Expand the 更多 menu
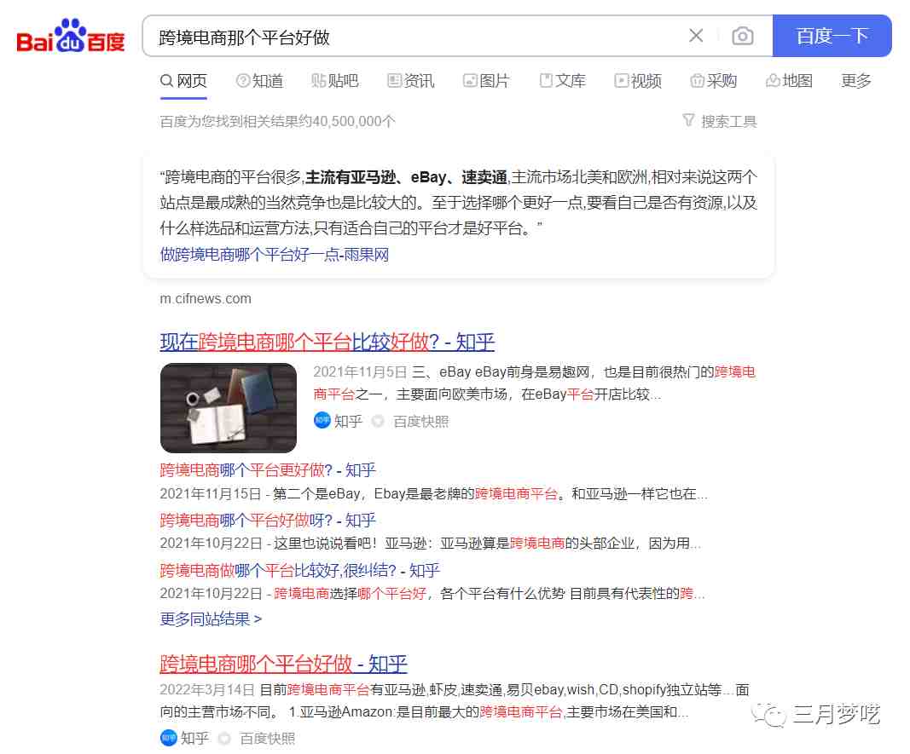This screenshot has height=754, width=910. point(856,81)
